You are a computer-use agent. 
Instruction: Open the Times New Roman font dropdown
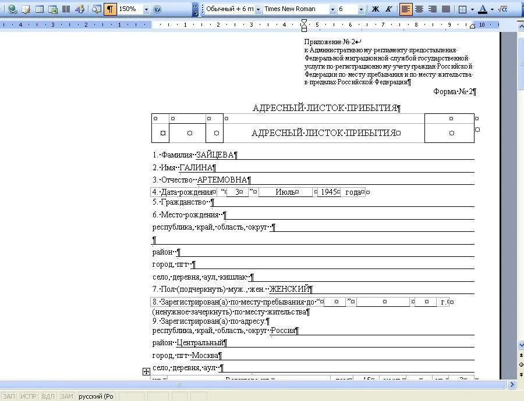[x=332, y=9]
